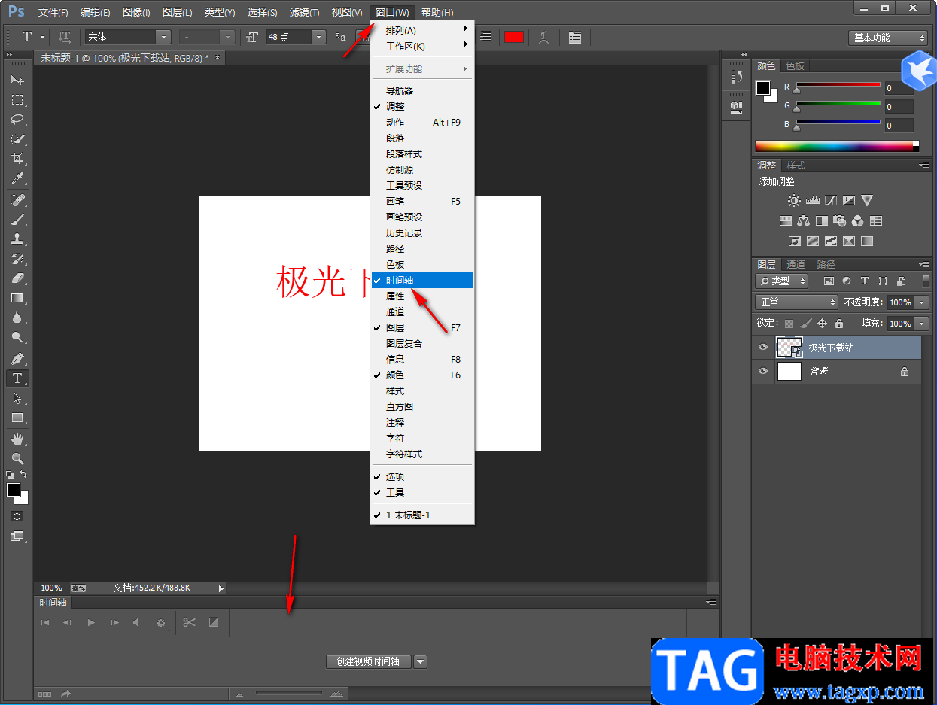Select the Clone Stamp tool
This screenshot has width=937, height=705.
17,239
